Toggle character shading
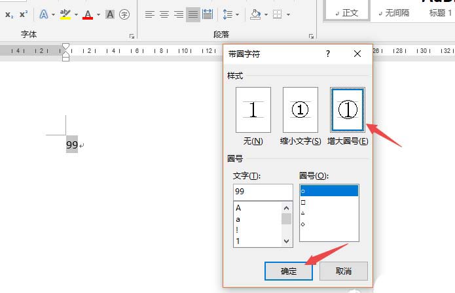This screenshot has height=293, width=455. tap(110, 14)
